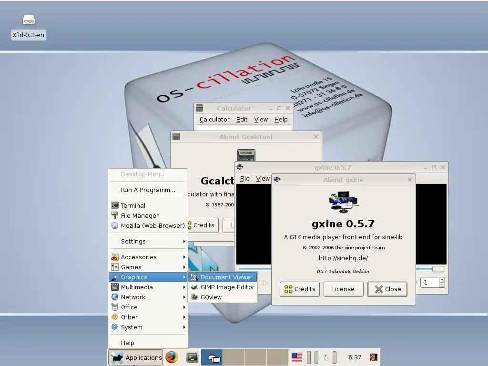Select Document Viewer in the Graphics submenu

click(x=223, y=277)
